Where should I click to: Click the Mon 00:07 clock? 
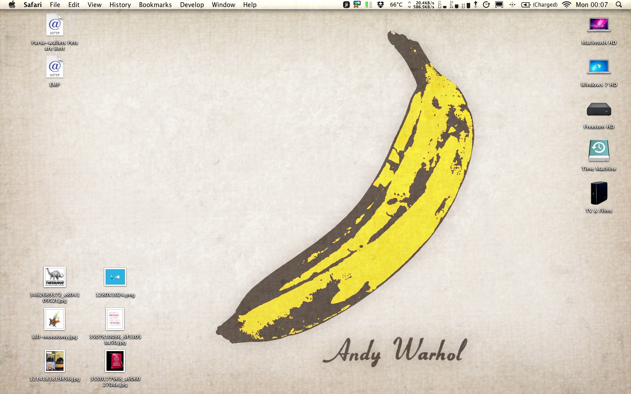tap(592, 5)
